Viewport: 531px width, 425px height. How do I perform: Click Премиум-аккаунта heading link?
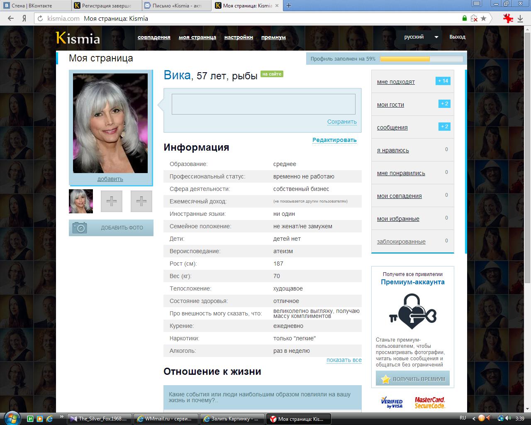coord(413,282)
